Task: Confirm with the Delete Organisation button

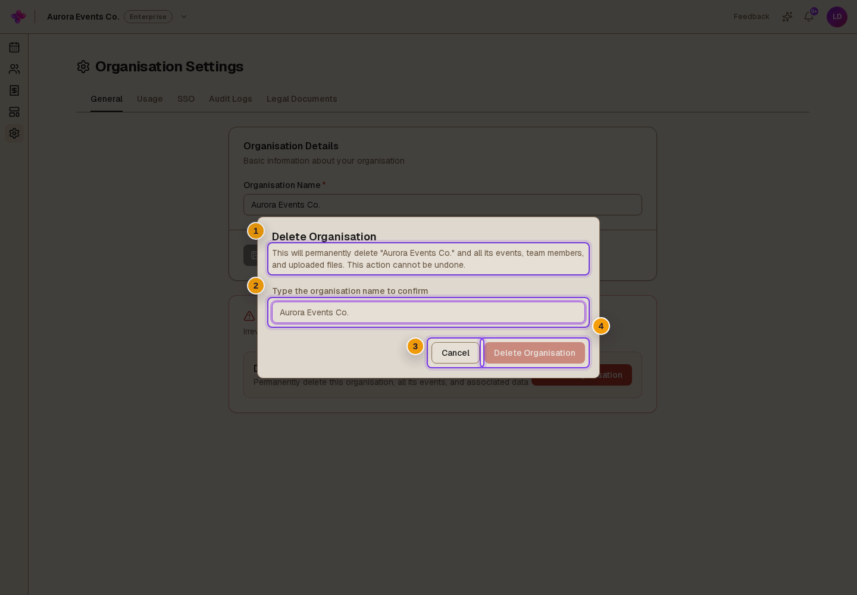Action: click(x=534, y=353)
